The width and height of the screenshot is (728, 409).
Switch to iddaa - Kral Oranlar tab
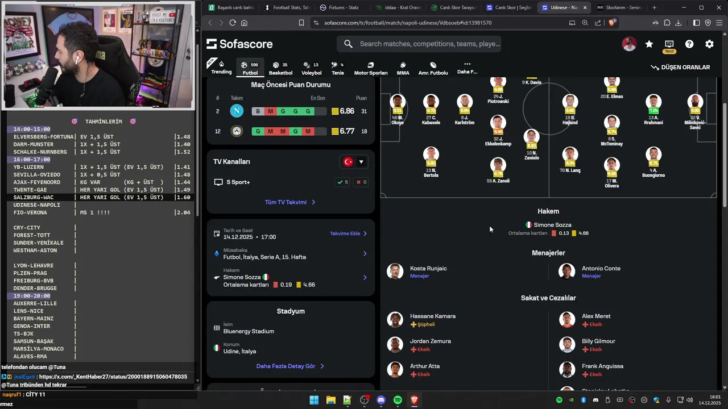point(398,7)
